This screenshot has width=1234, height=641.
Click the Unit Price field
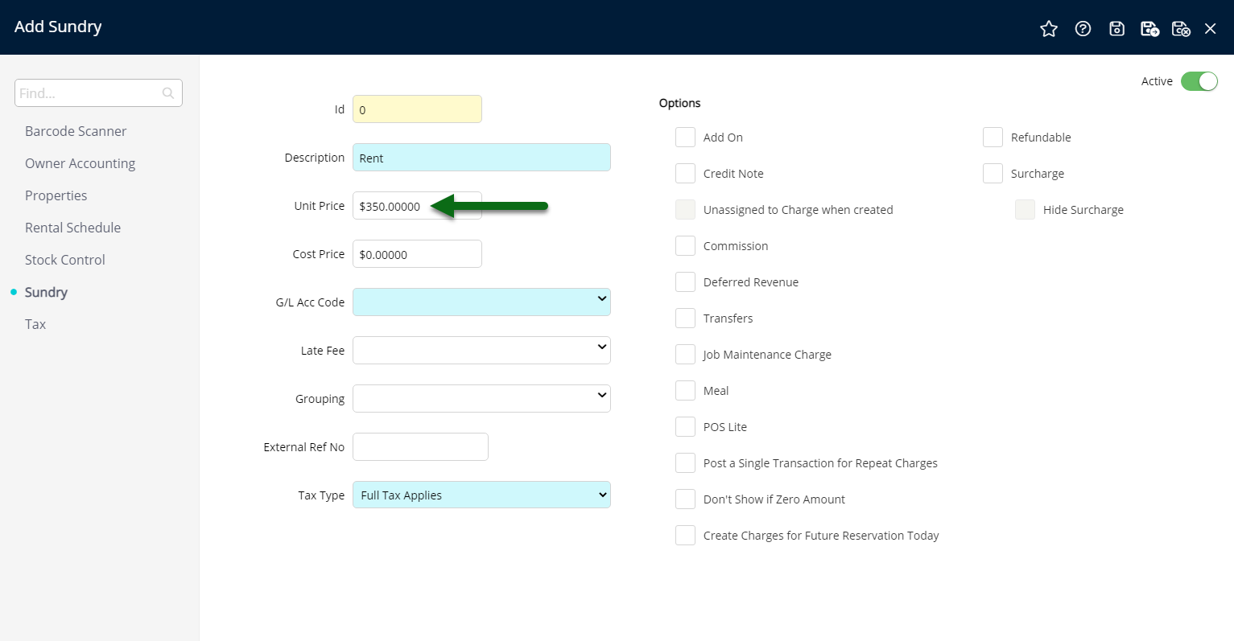click(x=417, y=206)
